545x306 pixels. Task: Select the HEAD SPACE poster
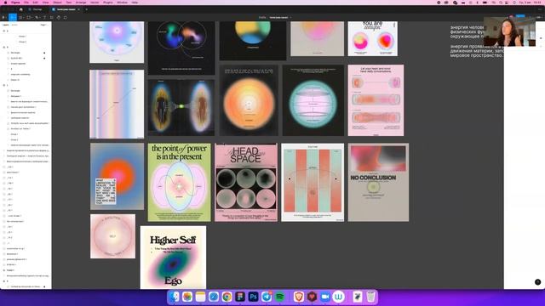pos(246,182)
